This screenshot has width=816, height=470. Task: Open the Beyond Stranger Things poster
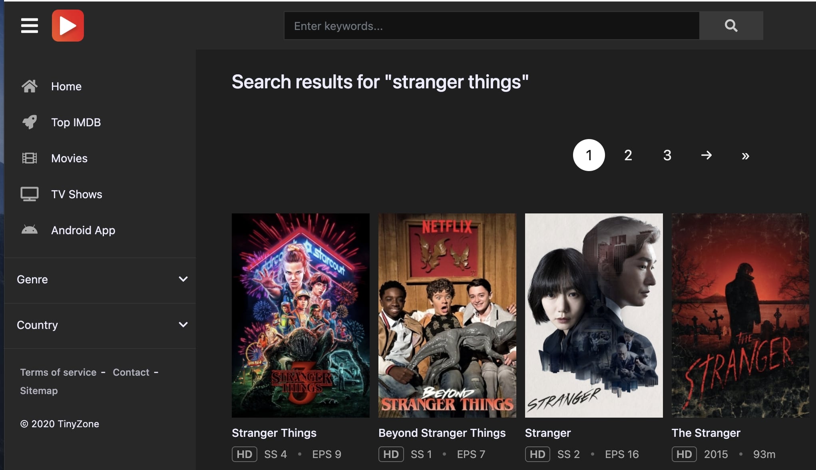point(447,315)
